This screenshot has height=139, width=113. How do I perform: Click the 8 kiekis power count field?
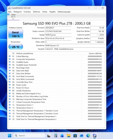point(98,38)
